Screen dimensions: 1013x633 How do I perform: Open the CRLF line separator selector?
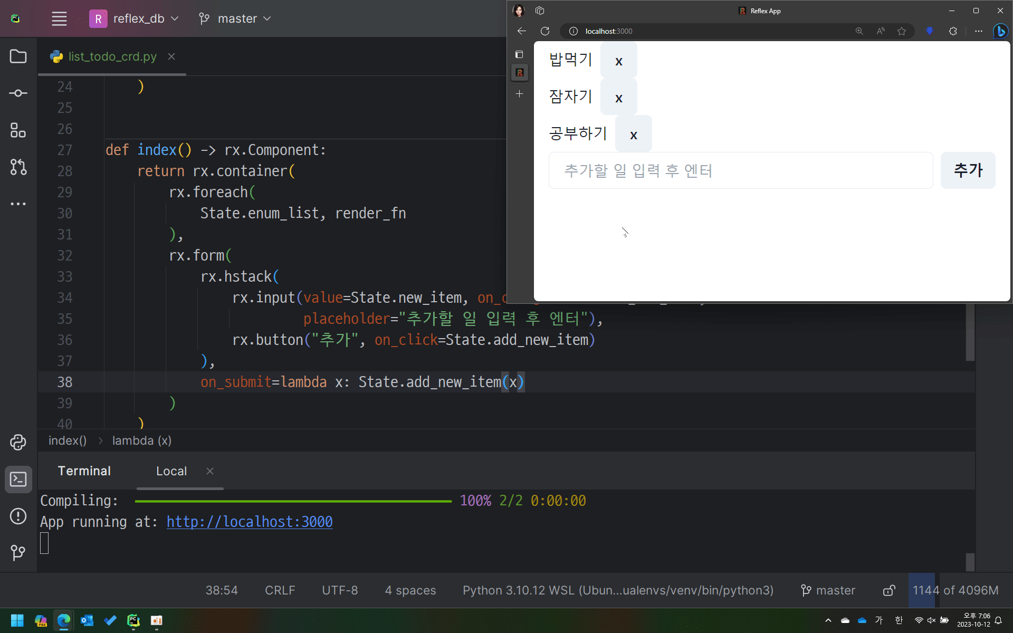pyautogui.click(x=280, y=590)
